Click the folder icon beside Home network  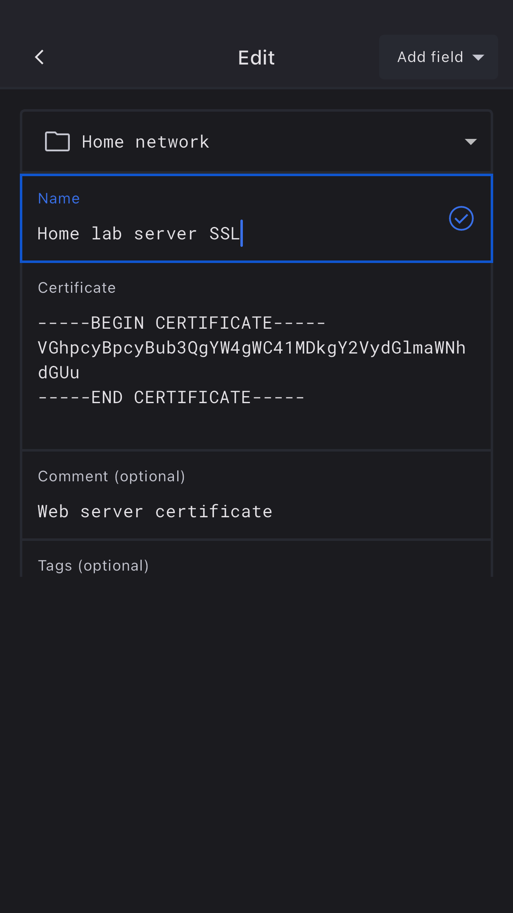click(x=57, y=142)
